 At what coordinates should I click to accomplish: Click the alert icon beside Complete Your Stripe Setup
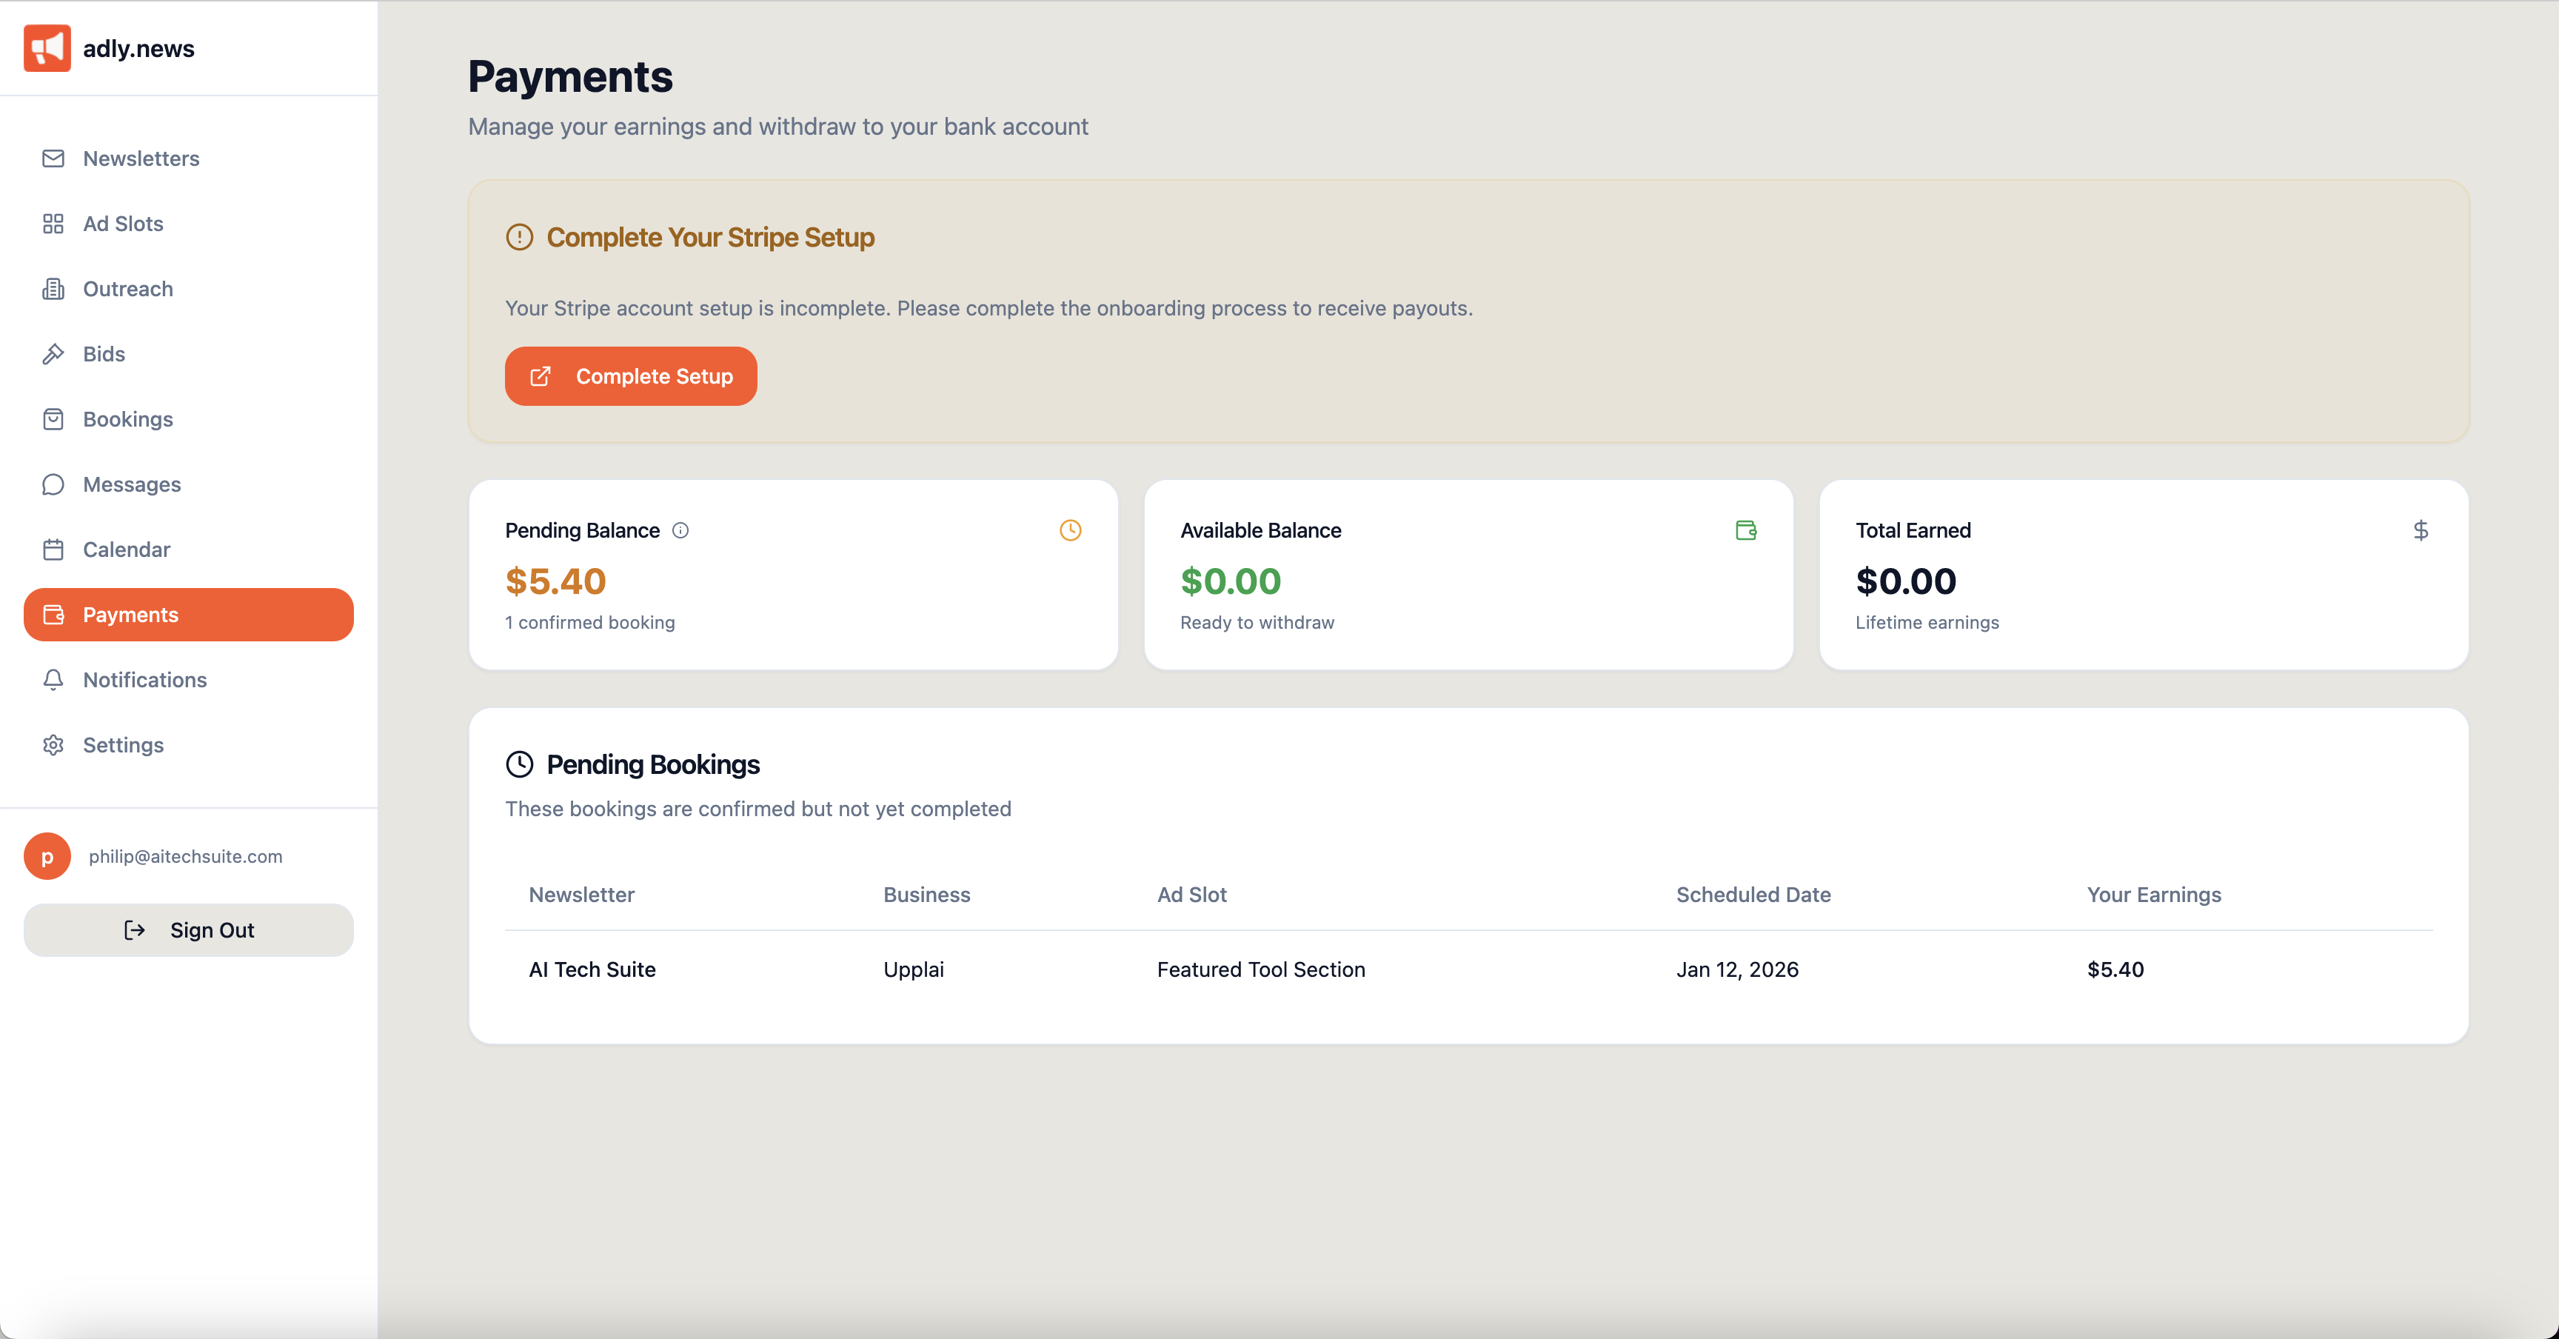[x=520, y=238]
